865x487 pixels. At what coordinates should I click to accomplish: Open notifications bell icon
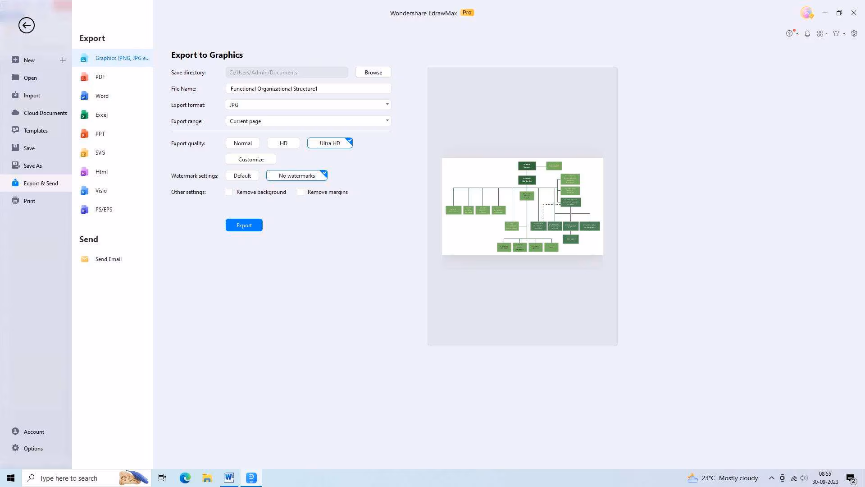point(807,33)
